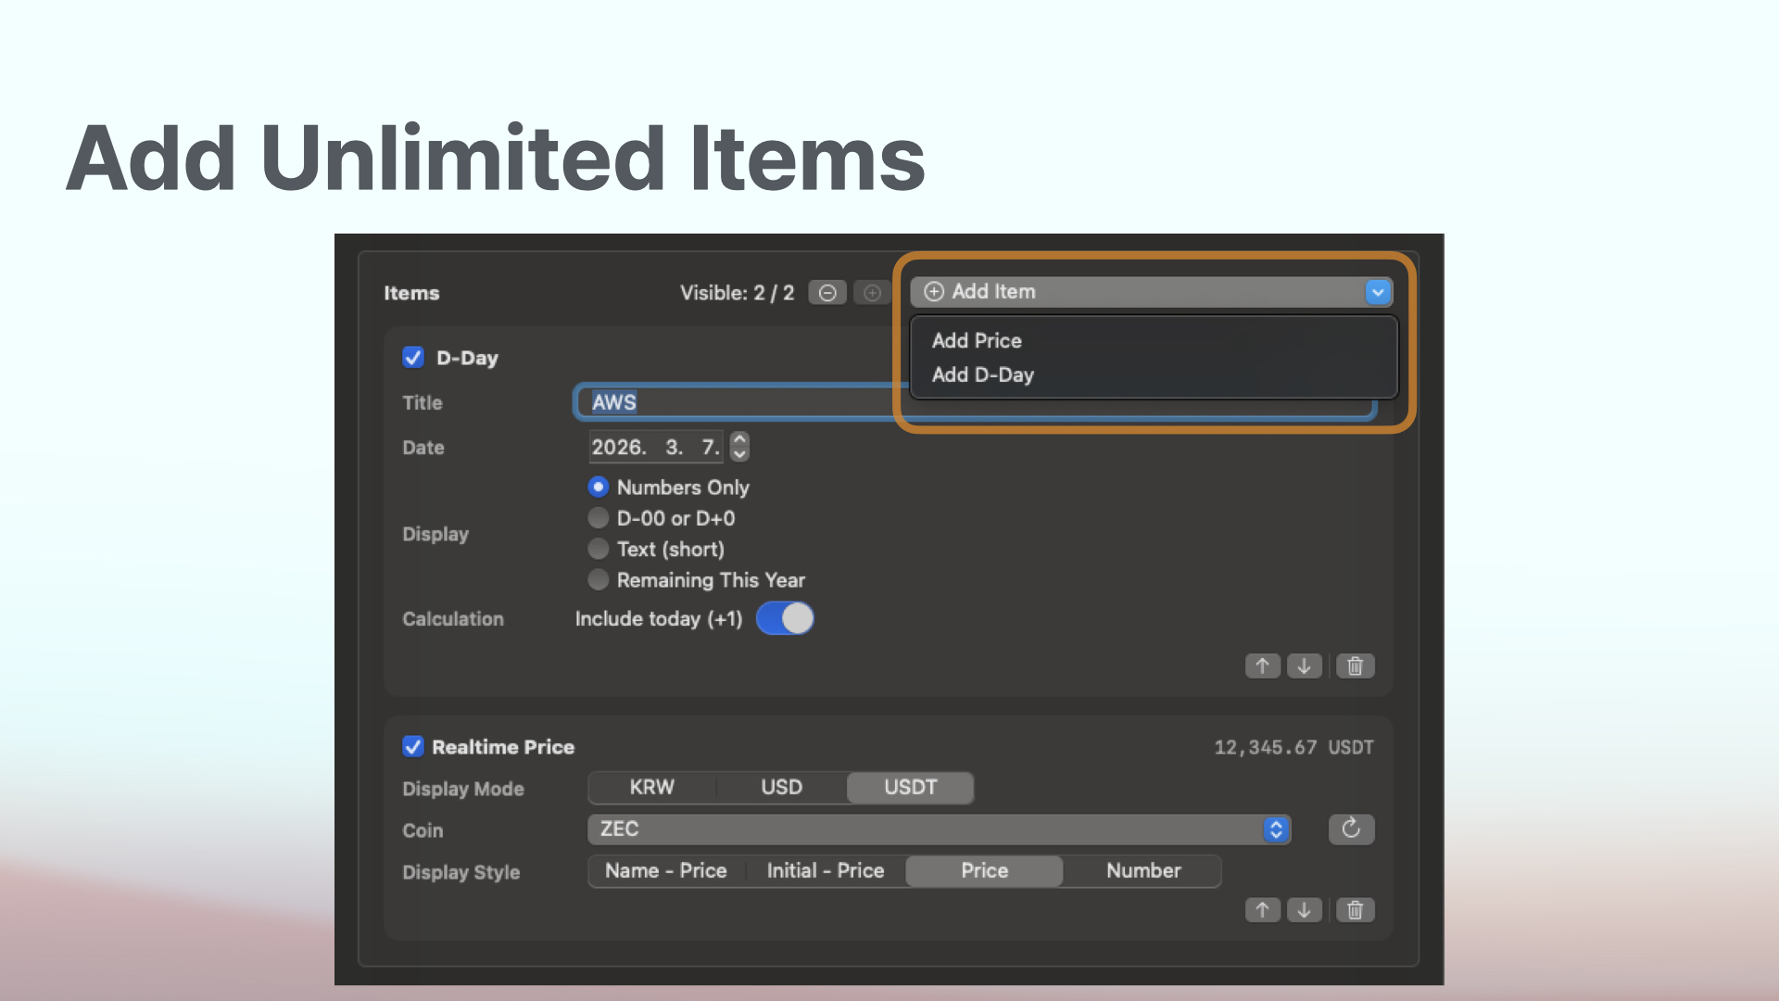Image resolution: width=1779 pixels, height=1001 pixels.
Task: Expand the ZEC coin dropdown
Action: tap(1276, 829)
